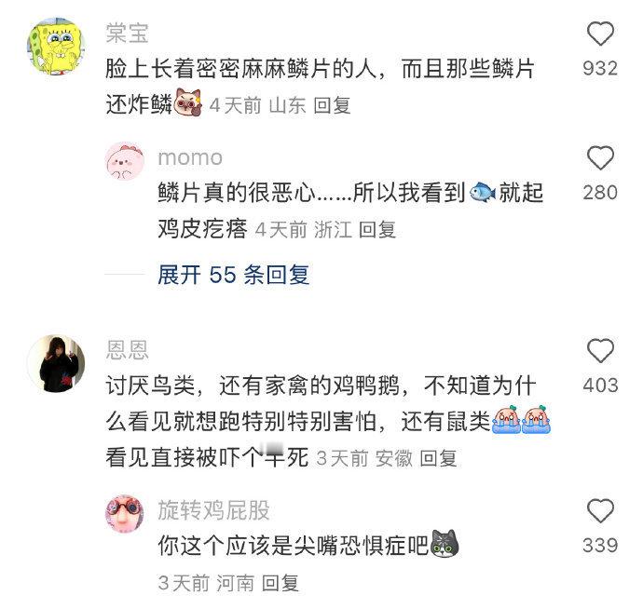Viewport: 643px width, 609px height.
Task: Open username 旋转鸡屁股 profile link
Action: [213, 510]
